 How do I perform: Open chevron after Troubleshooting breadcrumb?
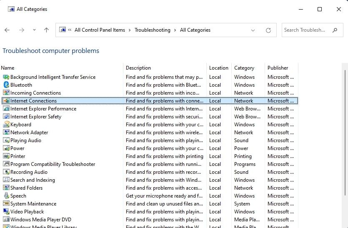point(175,30)
